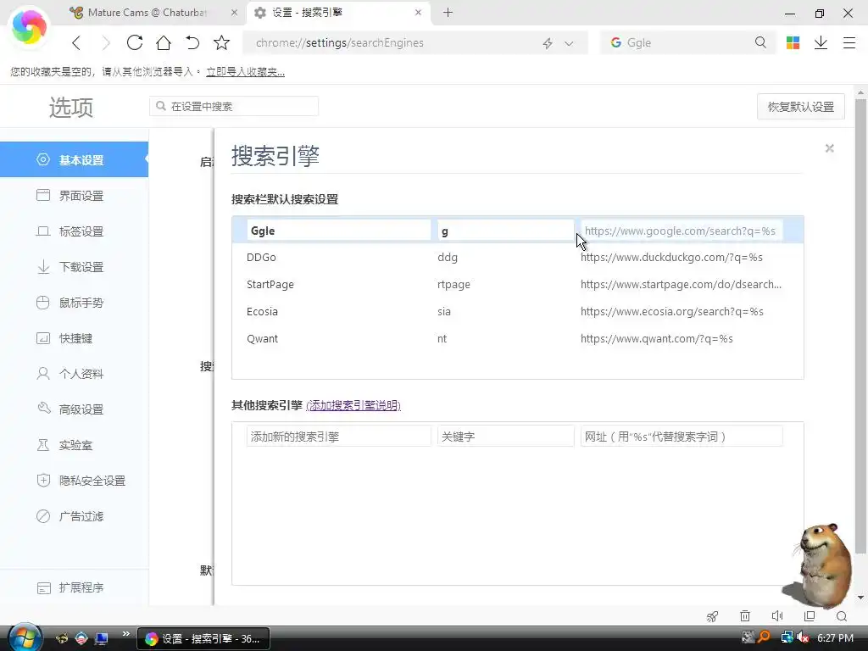Image resolution: width=868 pixels, height=651 pixels.
Task: Click the google.com search URL field
Action: [x=682, y=231]
